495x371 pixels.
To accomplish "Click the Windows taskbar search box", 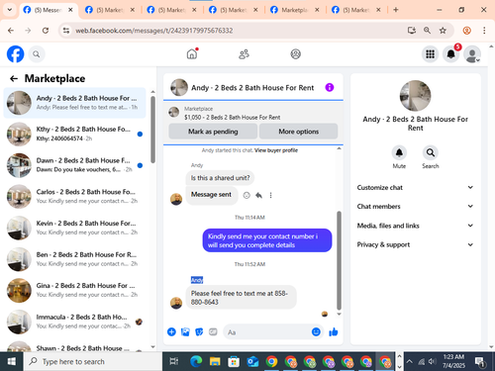I will 93,362.
